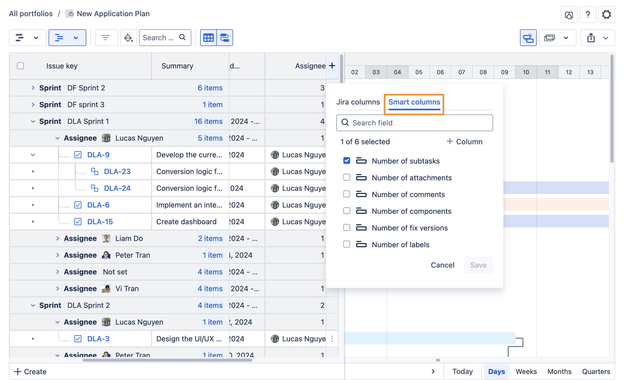
Task: Click the filter icon in toolbar
Action: coord(106,38)
